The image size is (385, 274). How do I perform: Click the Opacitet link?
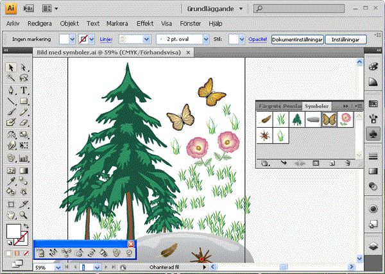click(x=257, y=39)
